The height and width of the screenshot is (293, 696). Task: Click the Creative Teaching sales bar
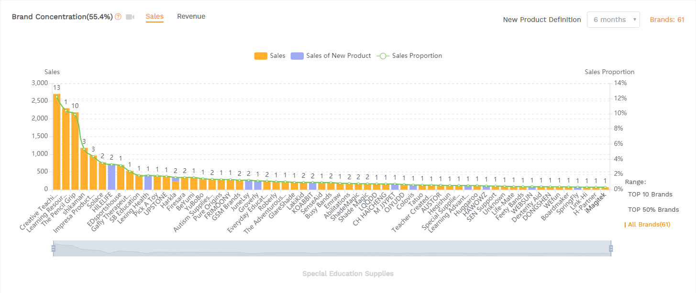[57, 141]
